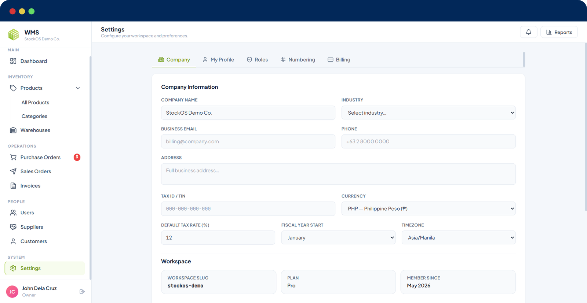This screenshot has height=303, width=587.
Task: Click the Default Tax Rate field
Action: pyautogui.click(x=218, y=237)
